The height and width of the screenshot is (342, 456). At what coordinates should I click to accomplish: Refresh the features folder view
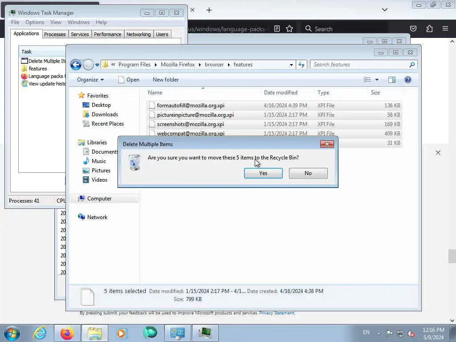click(301, 65)
